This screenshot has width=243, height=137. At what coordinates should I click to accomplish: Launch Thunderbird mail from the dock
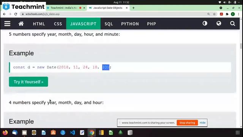[15, 132]
